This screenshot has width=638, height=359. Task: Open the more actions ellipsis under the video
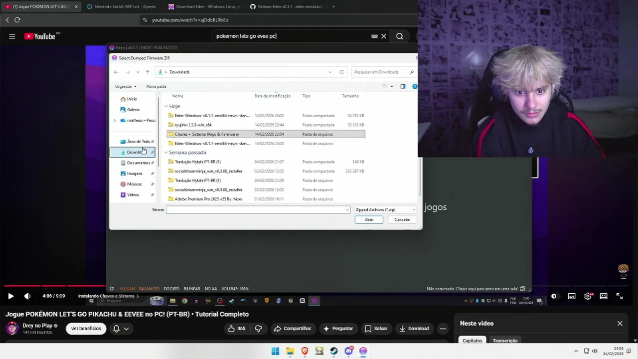(x=443, y=329)
